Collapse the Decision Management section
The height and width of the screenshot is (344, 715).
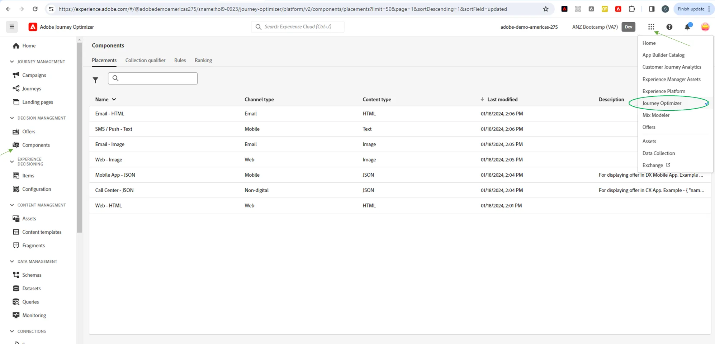[12, 118]
